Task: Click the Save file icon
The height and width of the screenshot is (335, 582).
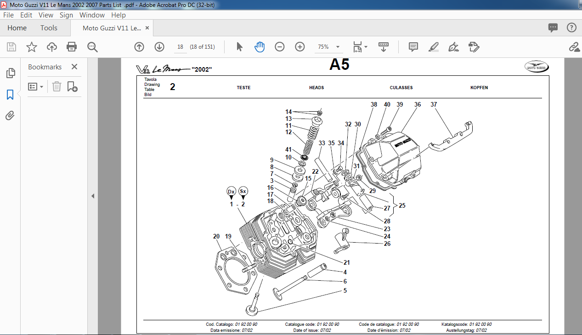Action: pos(11,46)
